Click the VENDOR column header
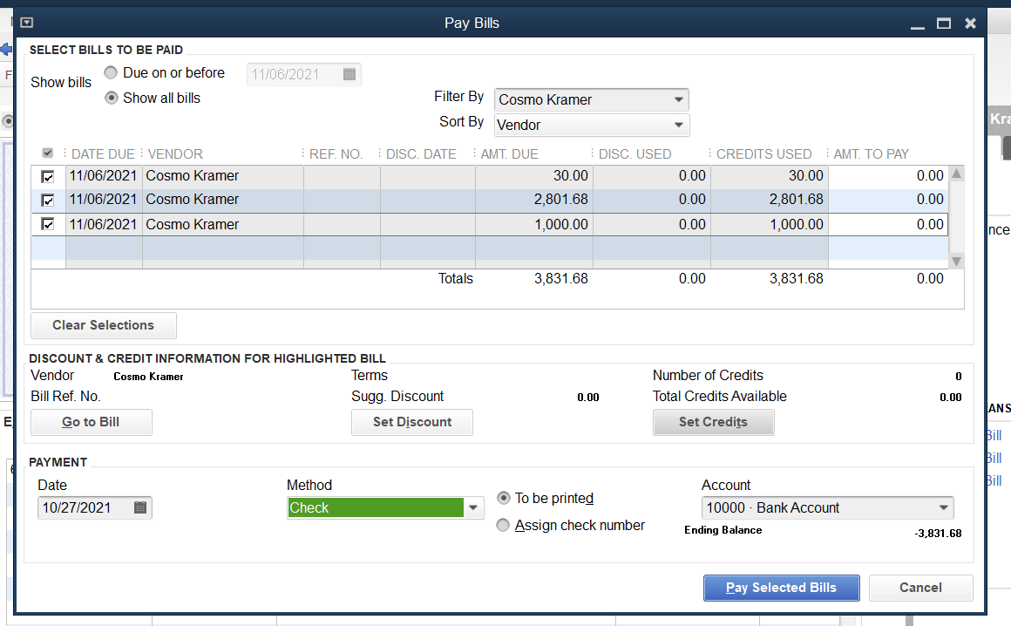 pos(175,154)
